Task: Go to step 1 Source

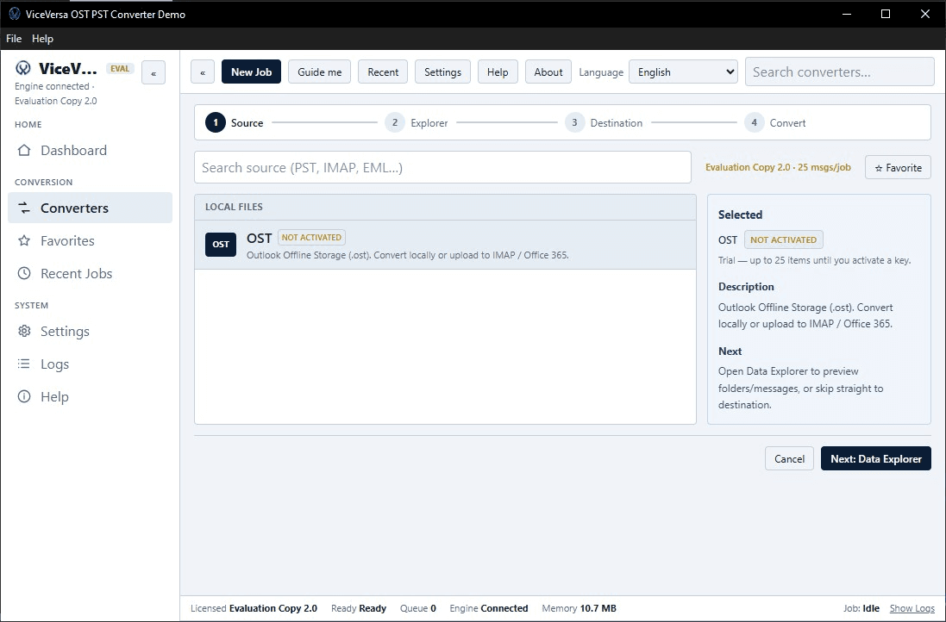Action: pos(234,122)
